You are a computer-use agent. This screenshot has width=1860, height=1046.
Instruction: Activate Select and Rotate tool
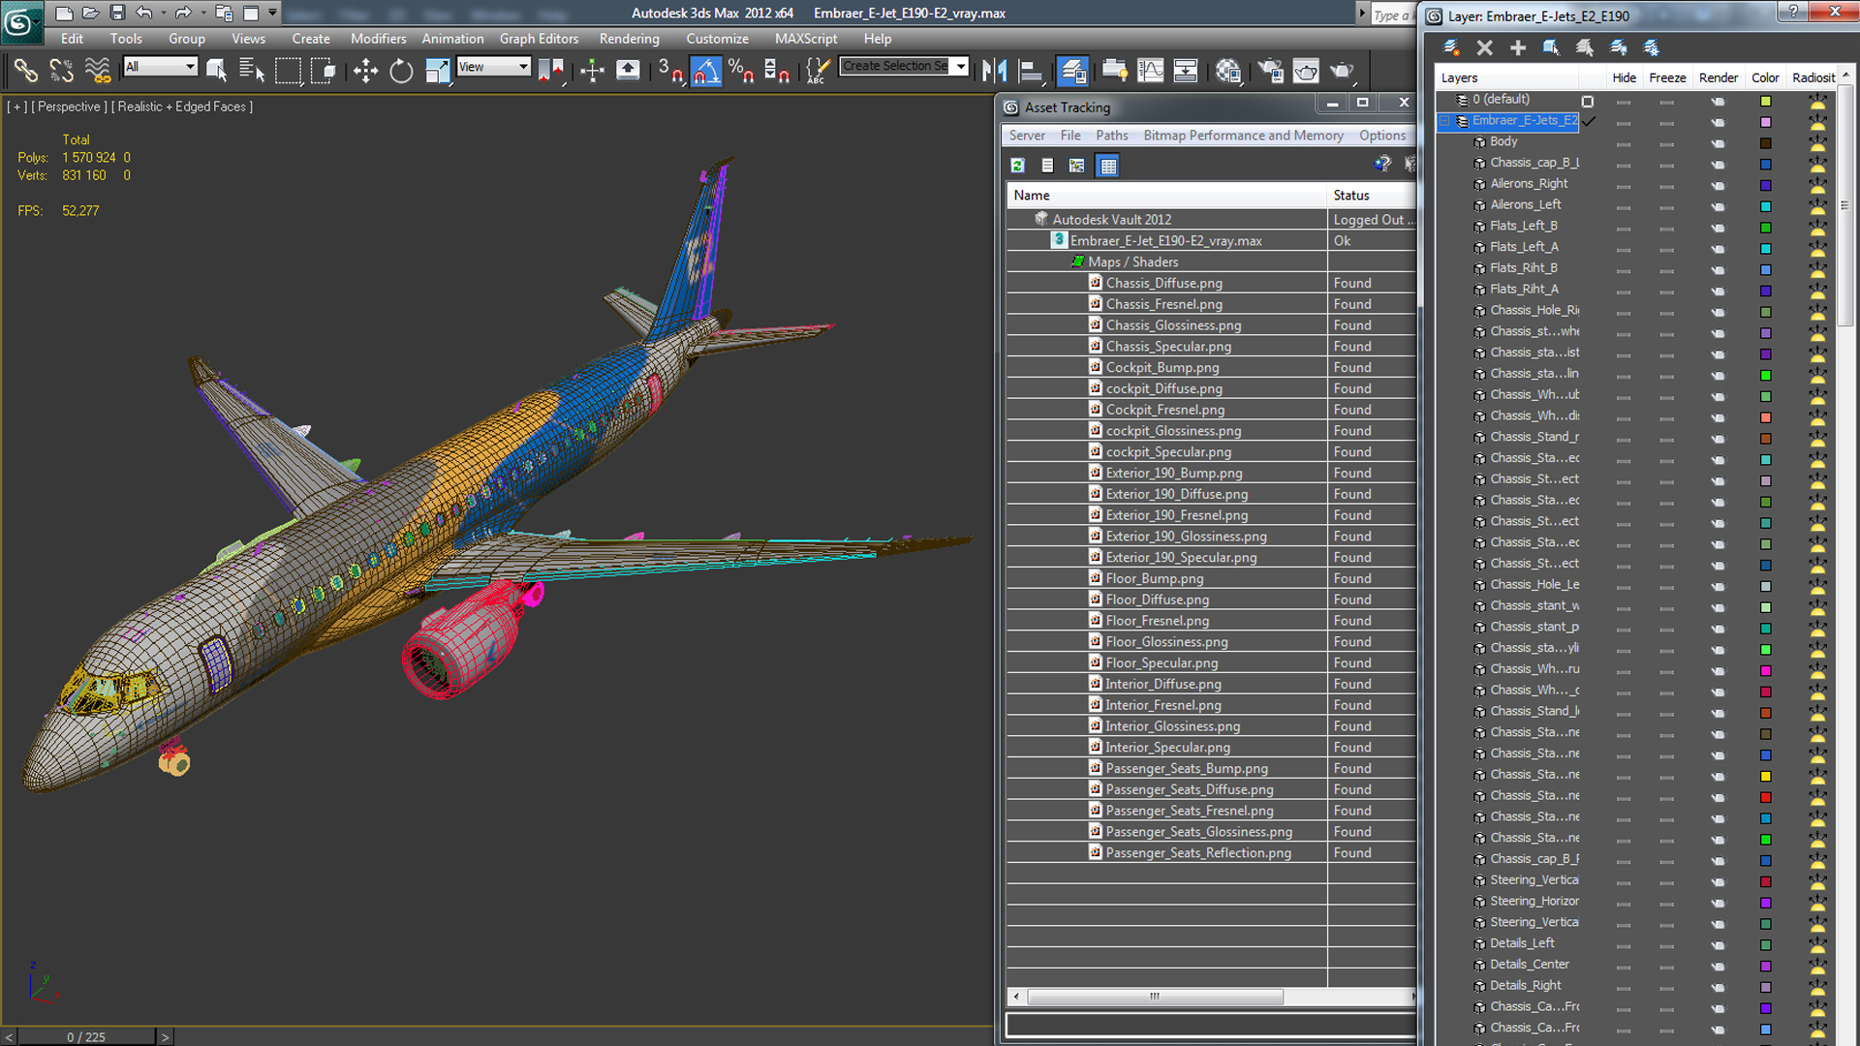(x=401, y=70)
